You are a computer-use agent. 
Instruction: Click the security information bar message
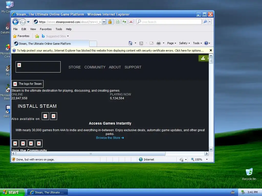tap(110, 51)
